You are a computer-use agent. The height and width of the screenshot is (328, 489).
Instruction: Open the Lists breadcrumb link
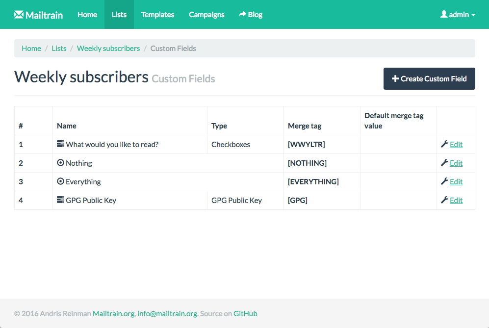pos(59,49)
